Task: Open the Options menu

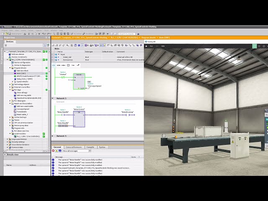Action: (x=39, y=31)
